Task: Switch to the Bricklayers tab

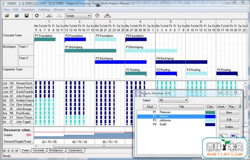Action: (56, 150)
